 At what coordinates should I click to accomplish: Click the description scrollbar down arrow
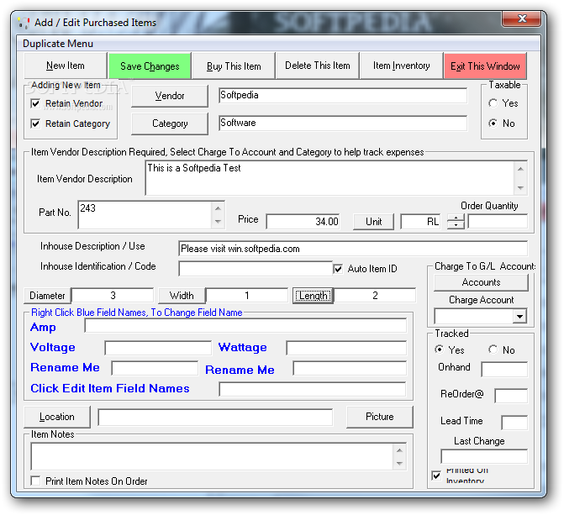tap(520, 187)
